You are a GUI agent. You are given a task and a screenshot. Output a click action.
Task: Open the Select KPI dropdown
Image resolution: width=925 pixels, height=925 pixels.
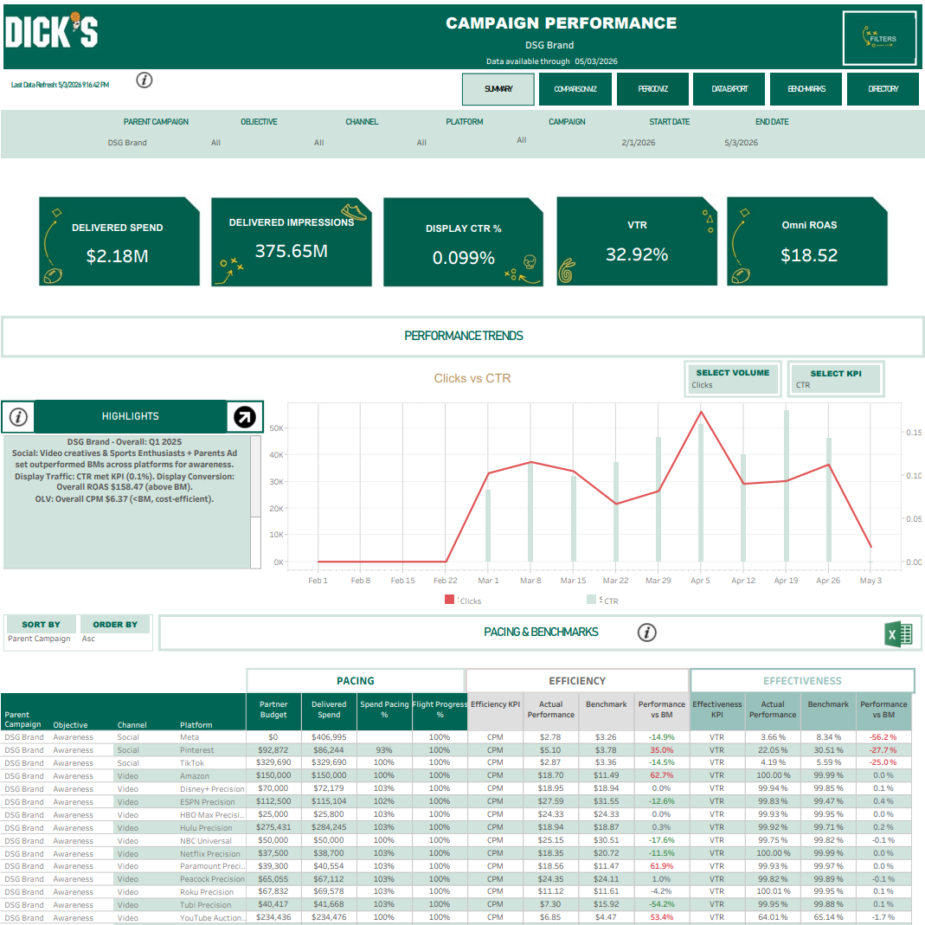[x=836, y=379]
